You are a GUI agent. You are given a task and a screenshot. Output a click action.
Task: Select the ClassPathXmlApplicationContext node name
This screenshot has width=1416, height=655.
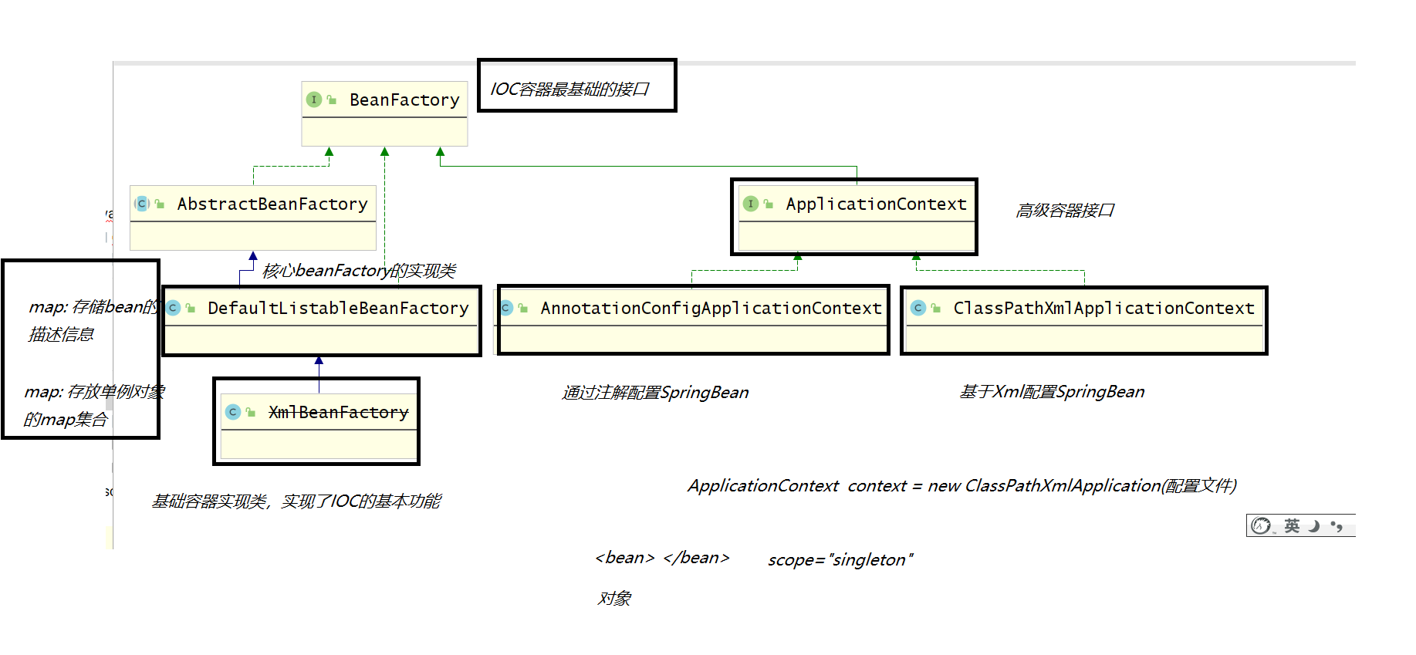(1103, 308)
